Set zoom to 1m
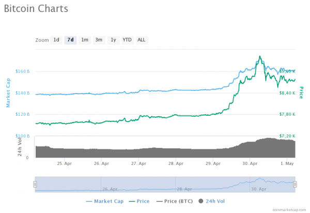This screenshot has height=213, width=310. [85, 40]
